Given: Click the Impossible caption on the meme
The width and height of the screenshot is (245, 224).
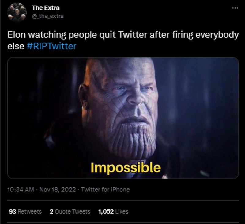Looking at the screenshot, I should [126, 167].
